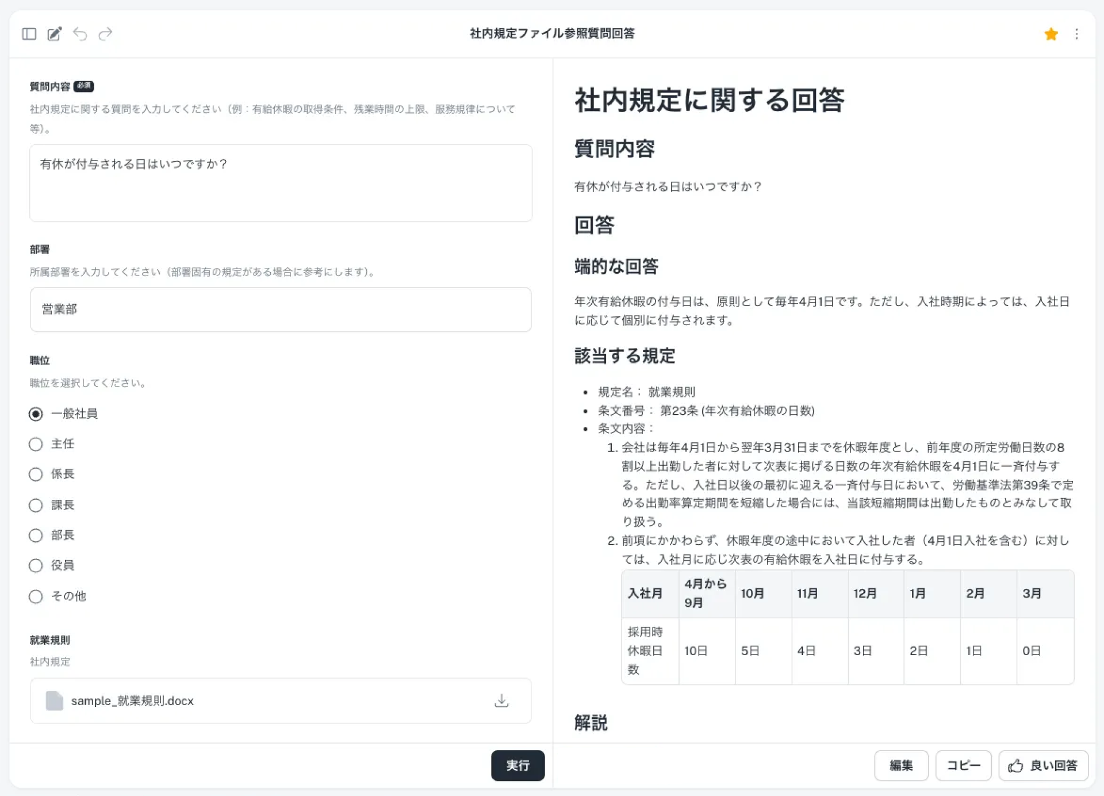Image resolution: width=1104 pixels, height=796 pixels.
Task: Select the 一般社員 radio option
Action: pyautogui.click(x=36, y=414)
